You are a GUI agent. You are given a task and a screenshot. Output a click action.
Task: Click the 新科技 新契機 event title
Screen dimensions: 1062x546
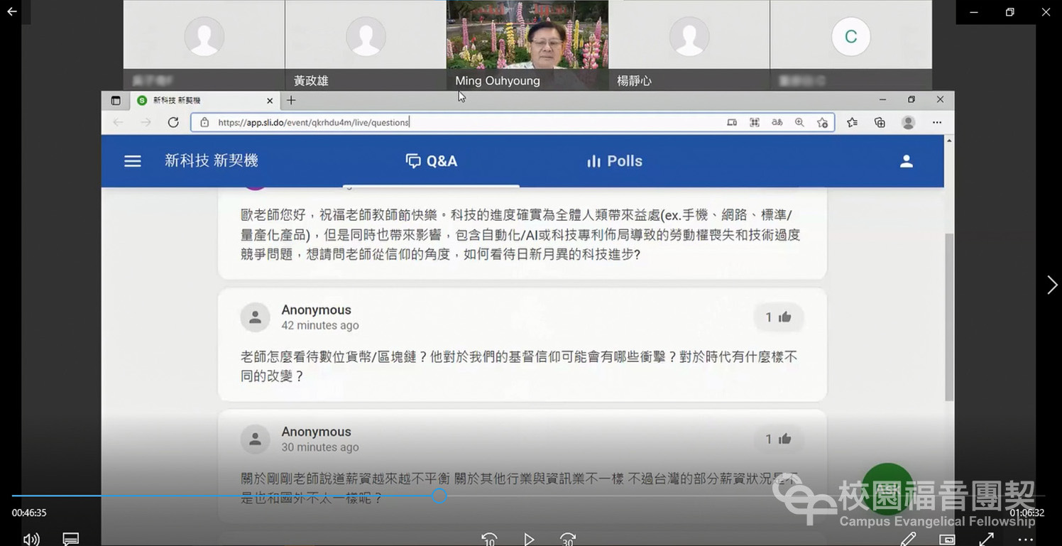pos(212,161)
